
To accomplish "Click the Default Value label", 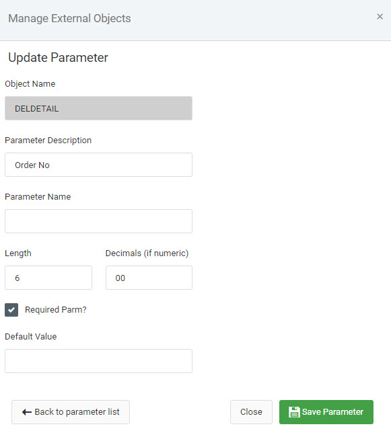I will pos(31,336).
